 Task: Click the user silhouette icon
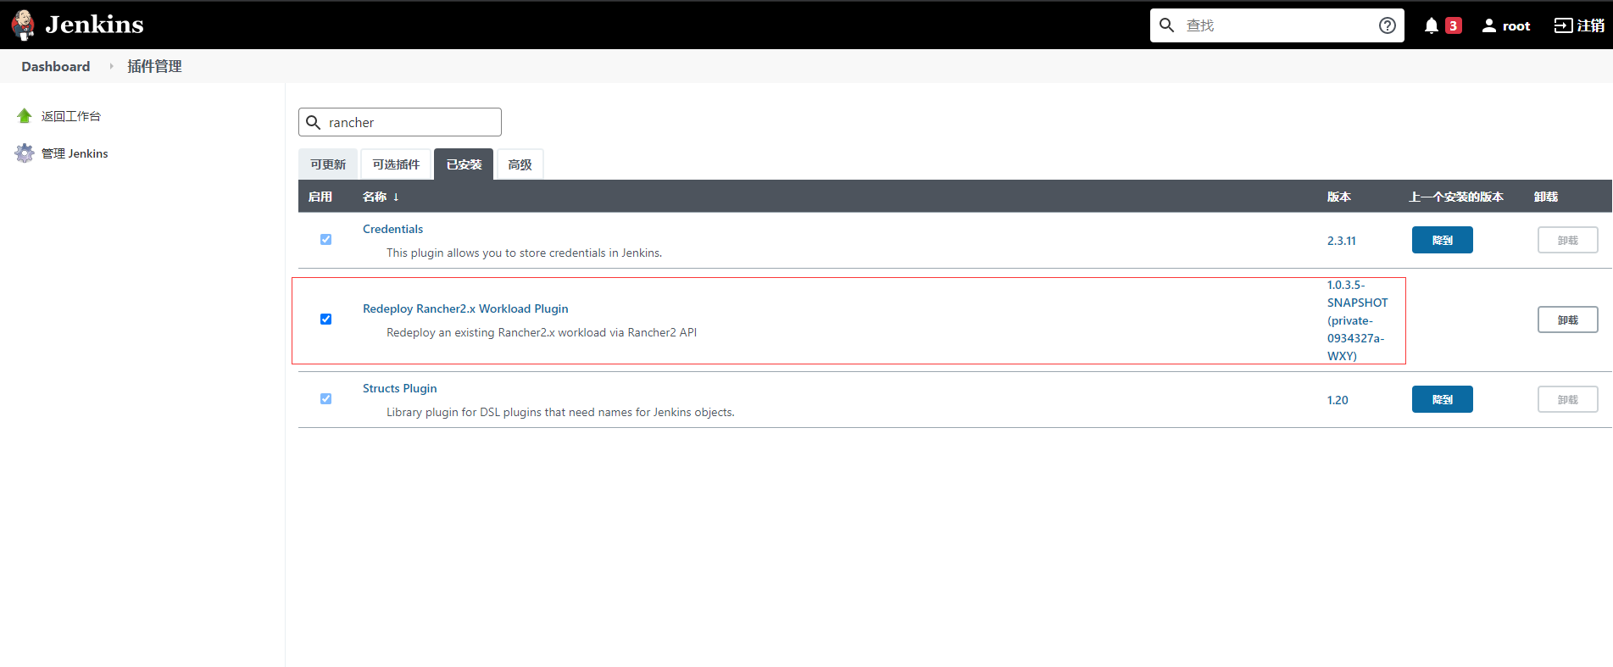1489,25
